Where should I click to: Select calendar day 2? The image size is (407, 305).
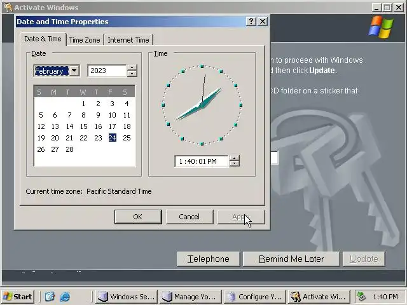coord(98,104)
